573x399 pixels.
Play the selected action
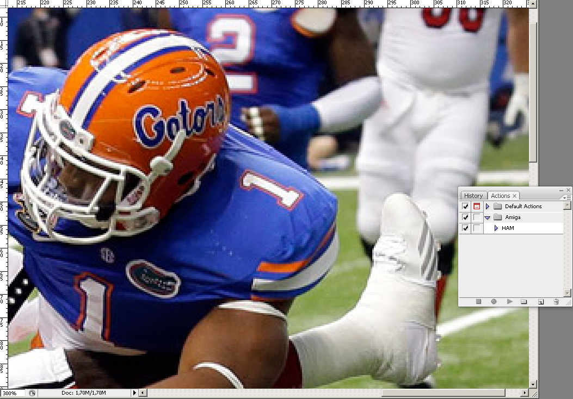[x=509, y=301]
